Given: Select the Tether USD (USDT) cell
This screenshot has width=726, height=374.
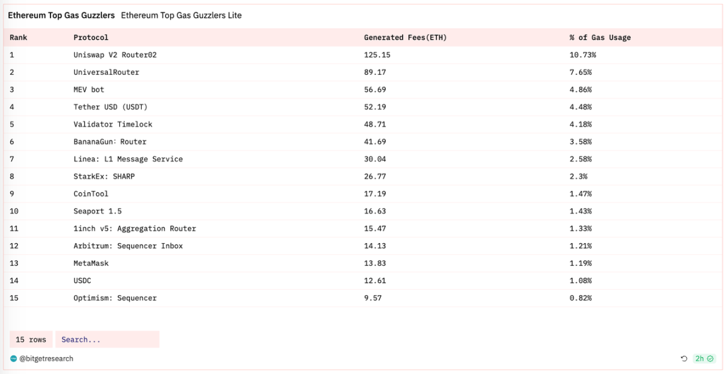Looking at the screenshot, I should [110, 107].
